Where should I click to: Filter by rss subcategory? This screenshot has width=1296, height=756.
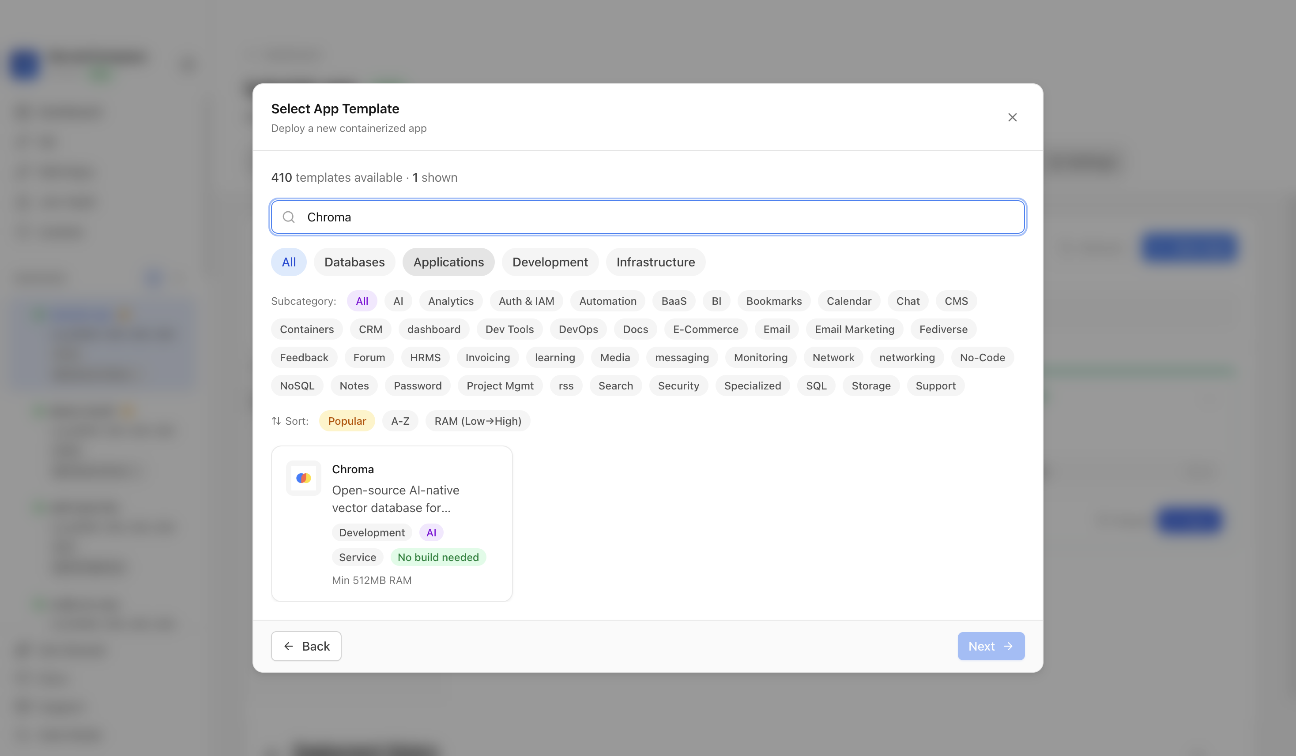click(566, 386)
